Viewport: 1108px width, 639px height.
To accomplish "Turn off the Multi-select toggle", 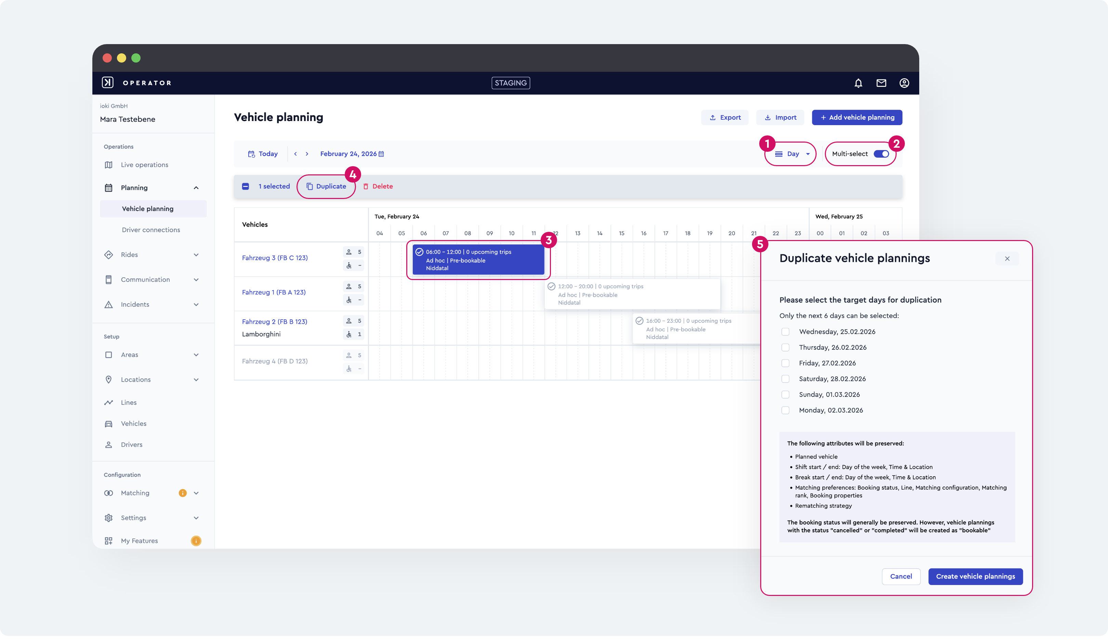I will coord(881,154).
